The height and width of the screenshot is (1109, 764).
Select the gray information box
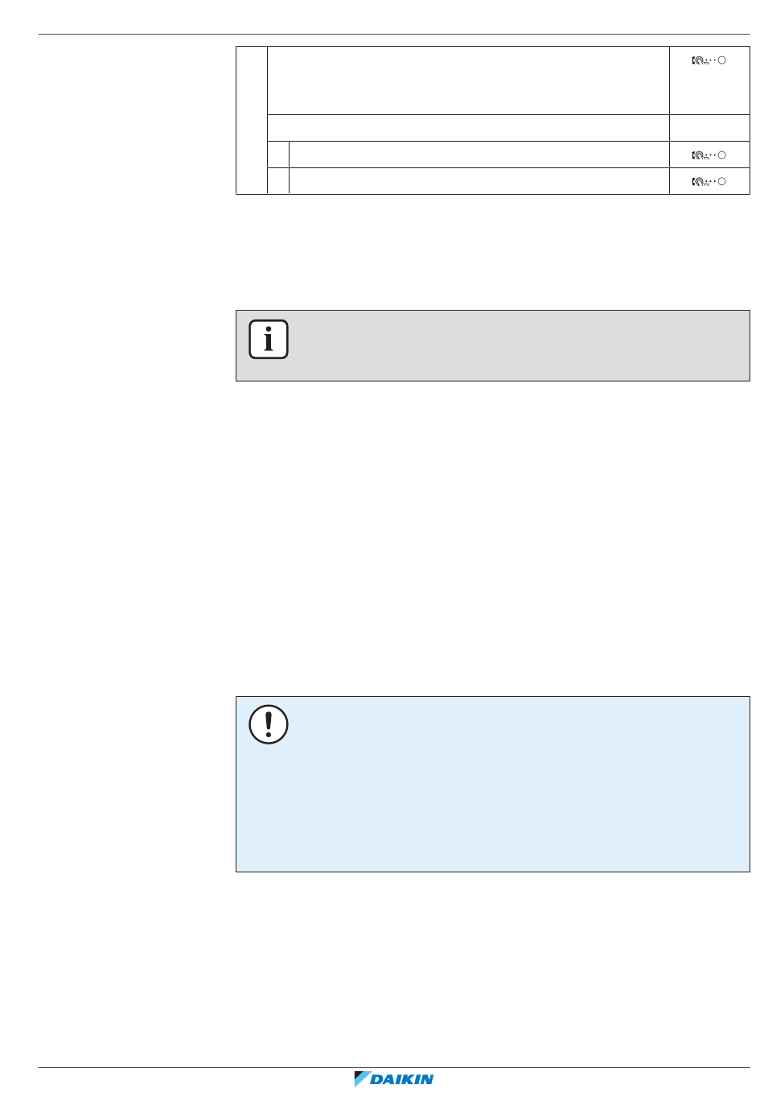click(492, 345)
